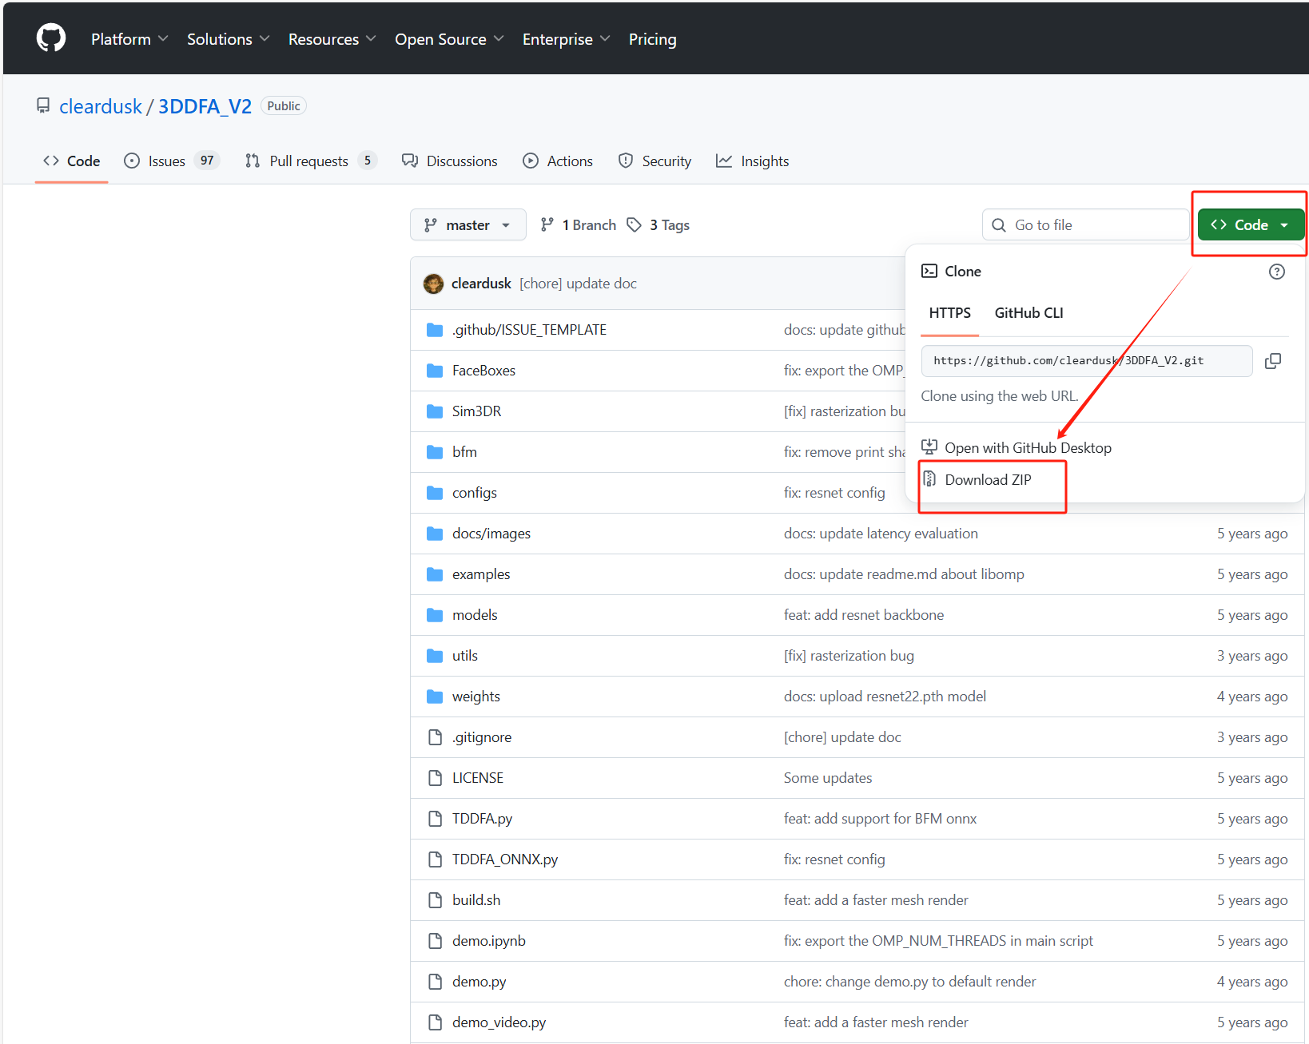
Task: Click the folder icon for configs
Action: [x=435, y=493]
